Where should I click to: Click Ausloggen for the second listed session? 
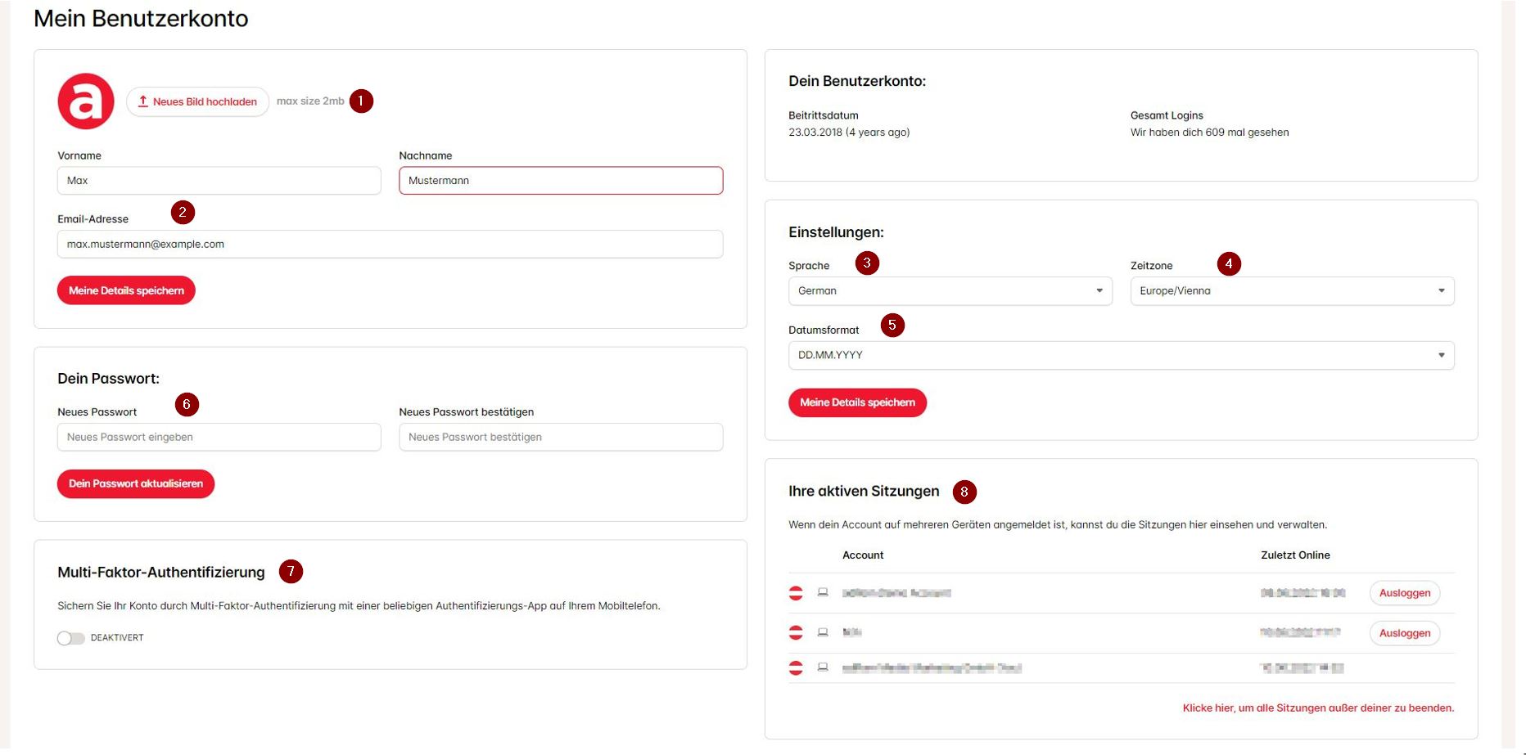pos(1405,633)
